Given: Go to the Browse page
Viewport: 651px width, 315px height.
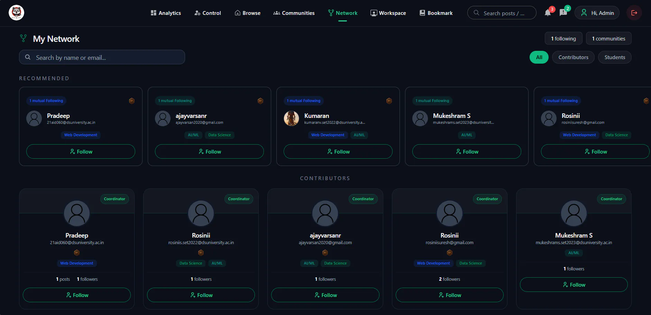Looking at the screenshot, I should [x=248, y=13].
